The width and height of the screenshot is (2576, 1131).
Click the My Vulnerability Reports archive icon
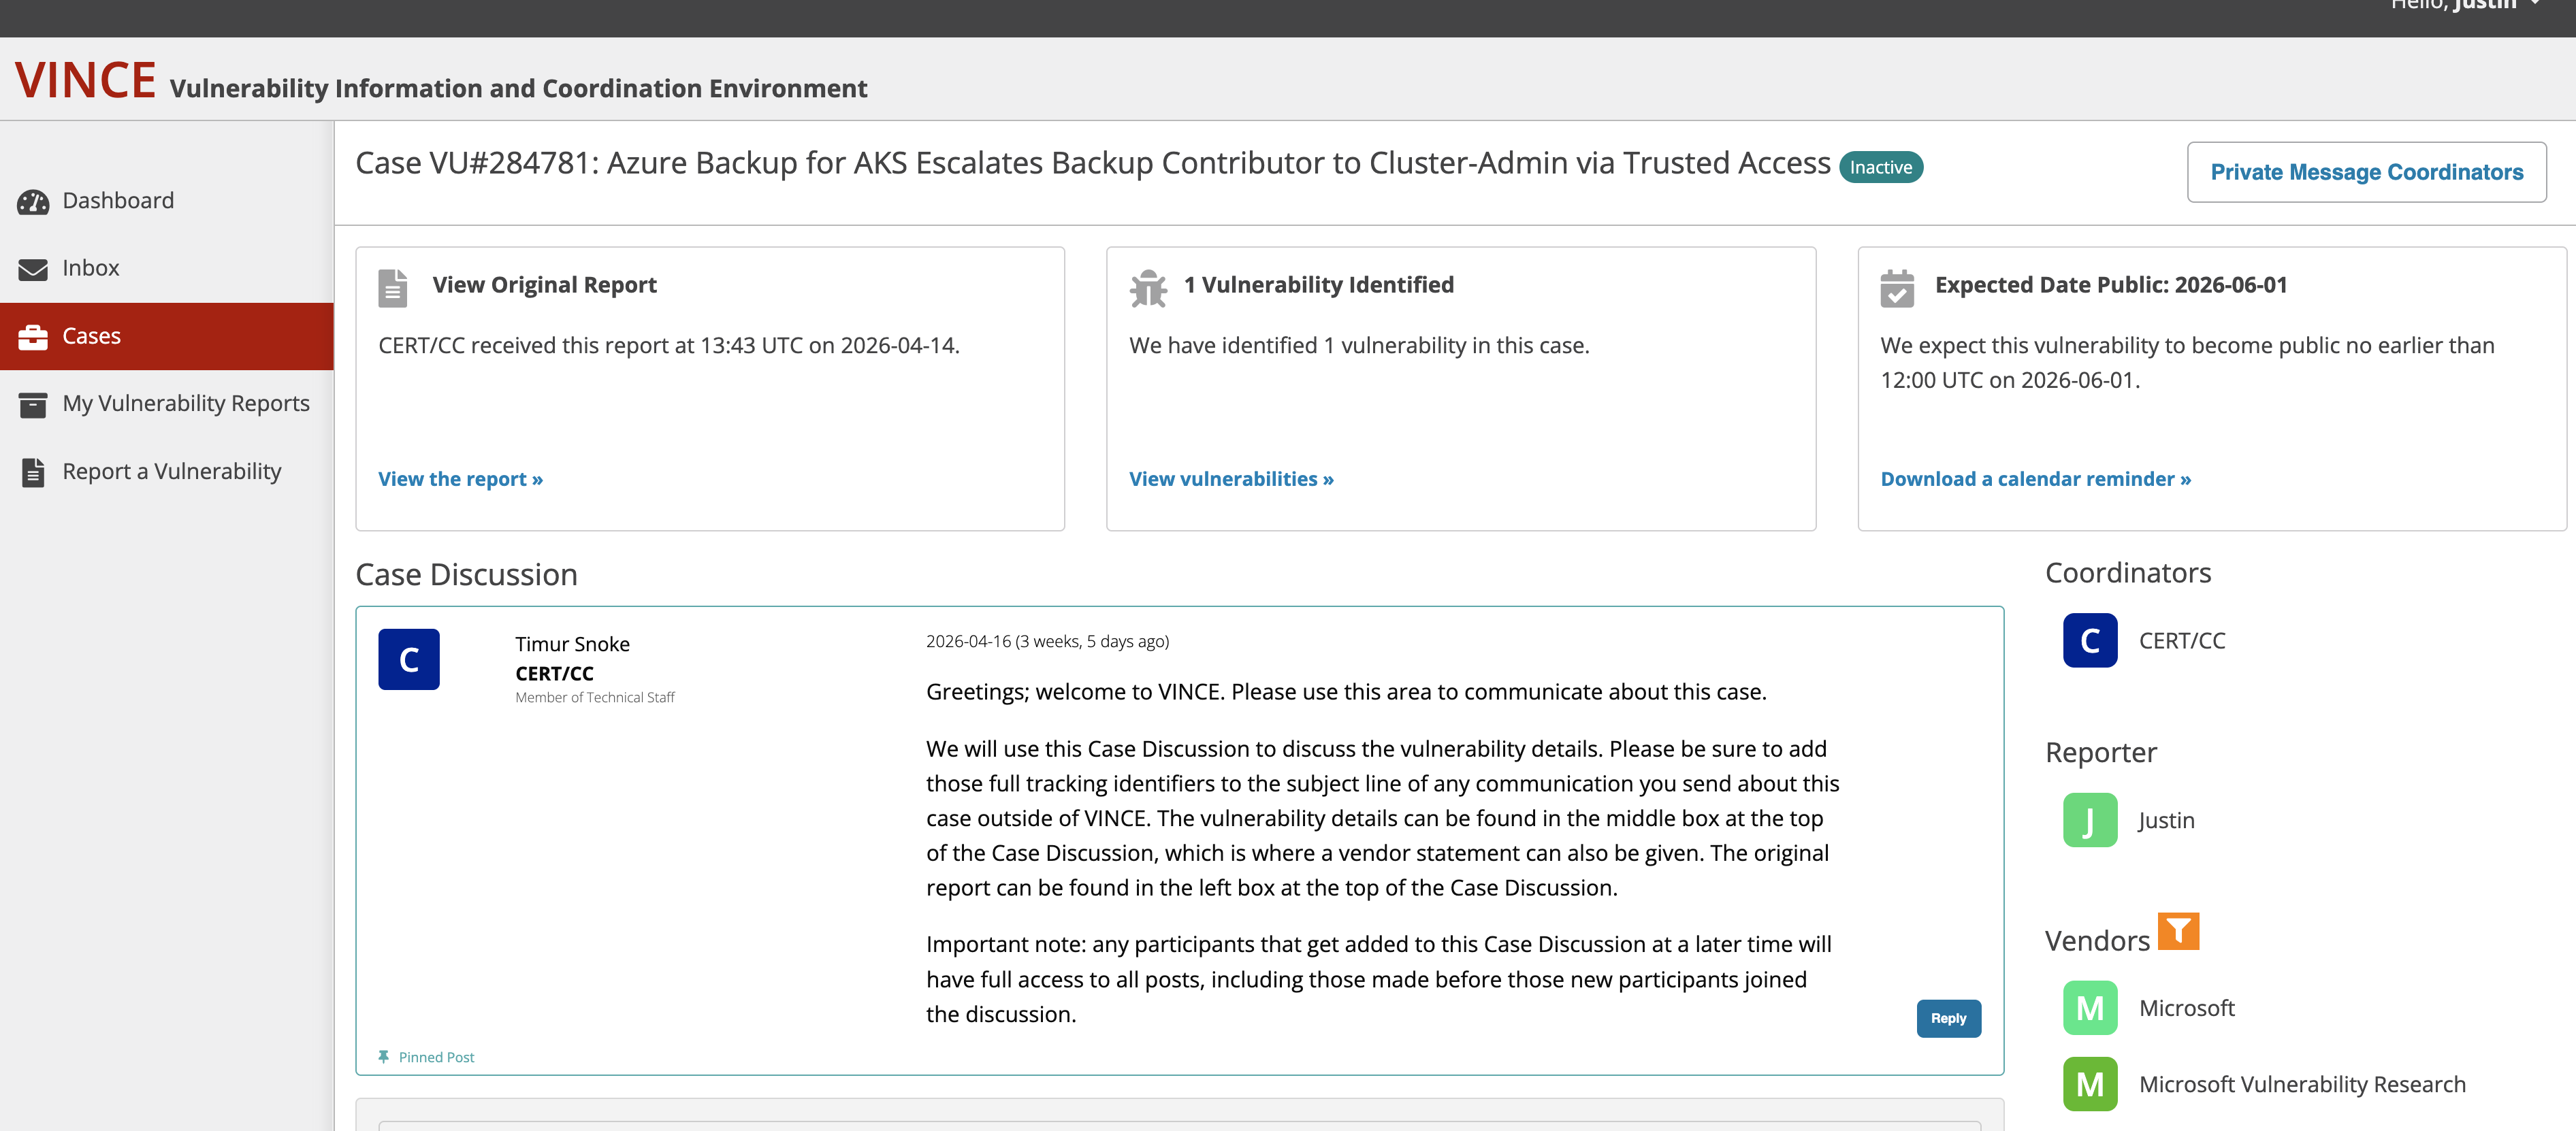pyautogui.click(x=33, y=405)
